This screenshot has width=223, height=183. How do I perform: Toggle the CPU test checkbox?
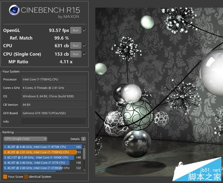(84, 46)
